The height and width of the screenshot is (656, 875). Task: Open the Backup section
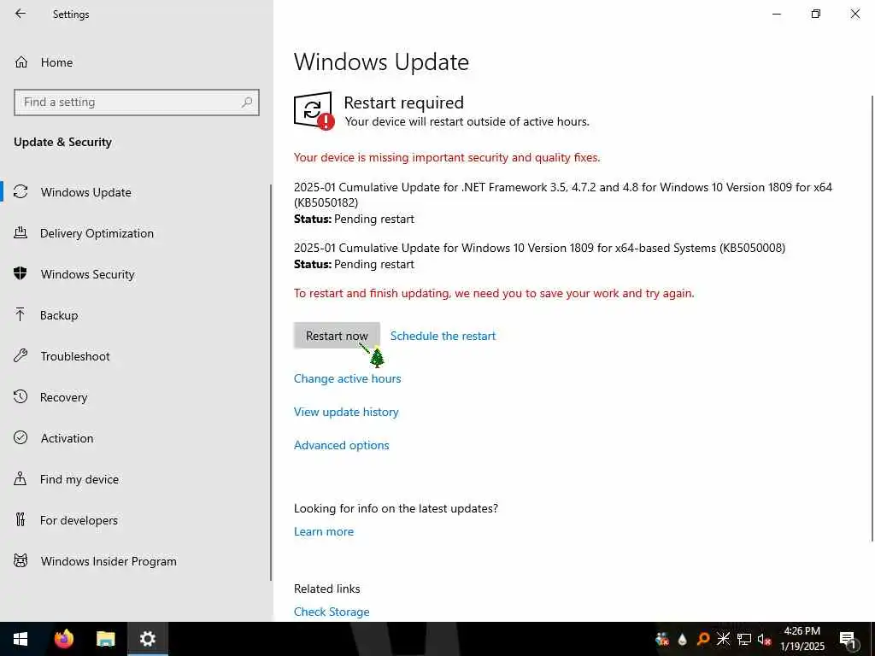pos(136,315)
